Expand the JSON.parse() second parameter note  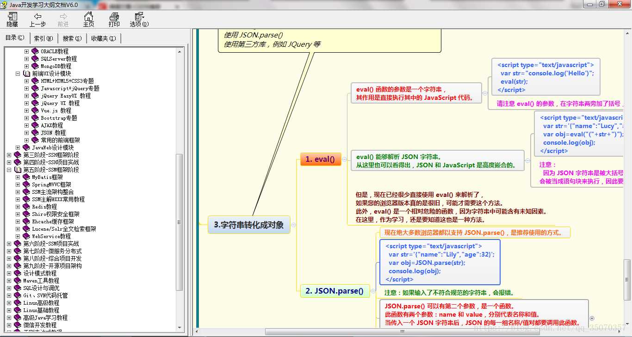592,318
